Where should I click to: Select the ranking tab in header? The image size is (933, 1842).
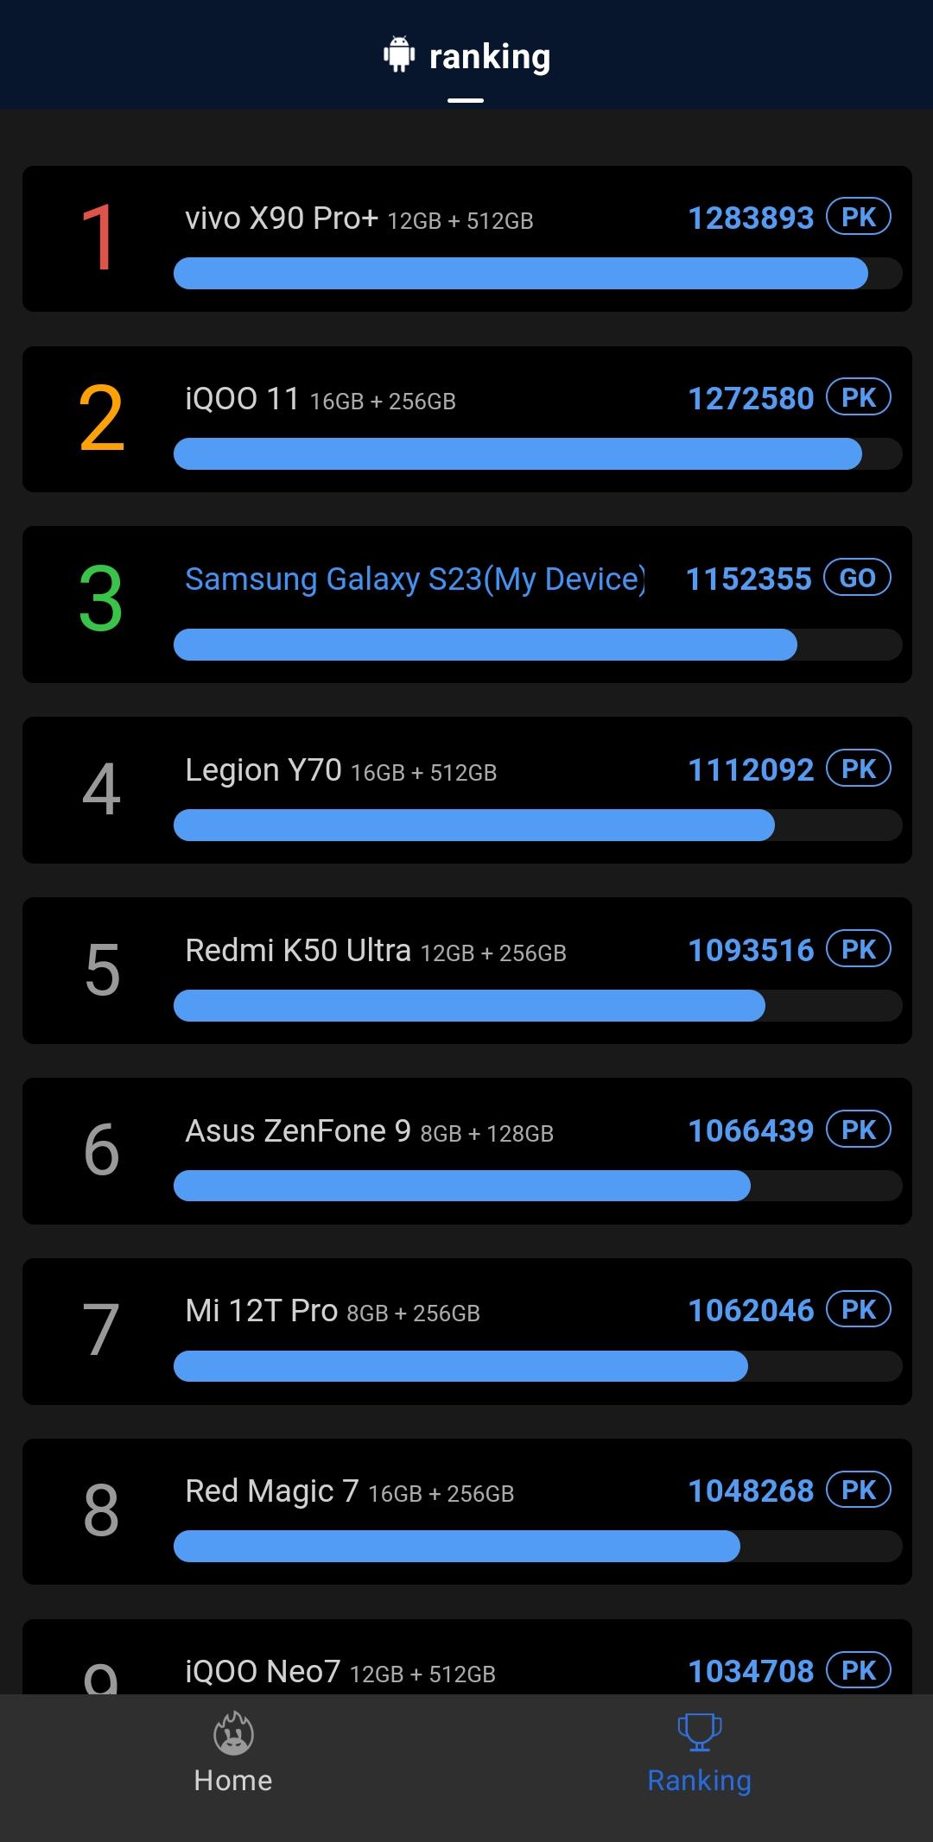click(466, 57)
